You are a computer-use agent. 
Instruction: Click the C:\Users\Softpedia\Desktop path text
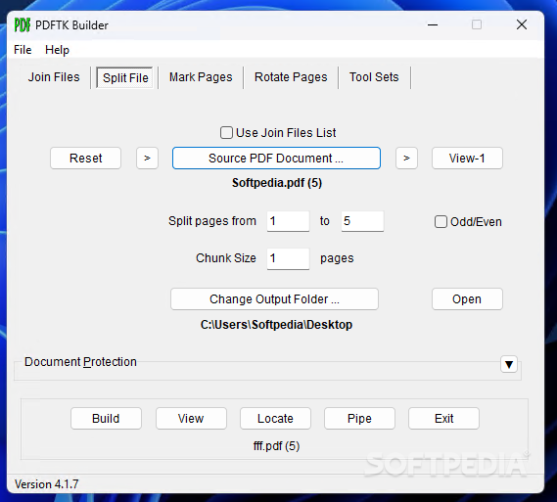coord(276,325)
